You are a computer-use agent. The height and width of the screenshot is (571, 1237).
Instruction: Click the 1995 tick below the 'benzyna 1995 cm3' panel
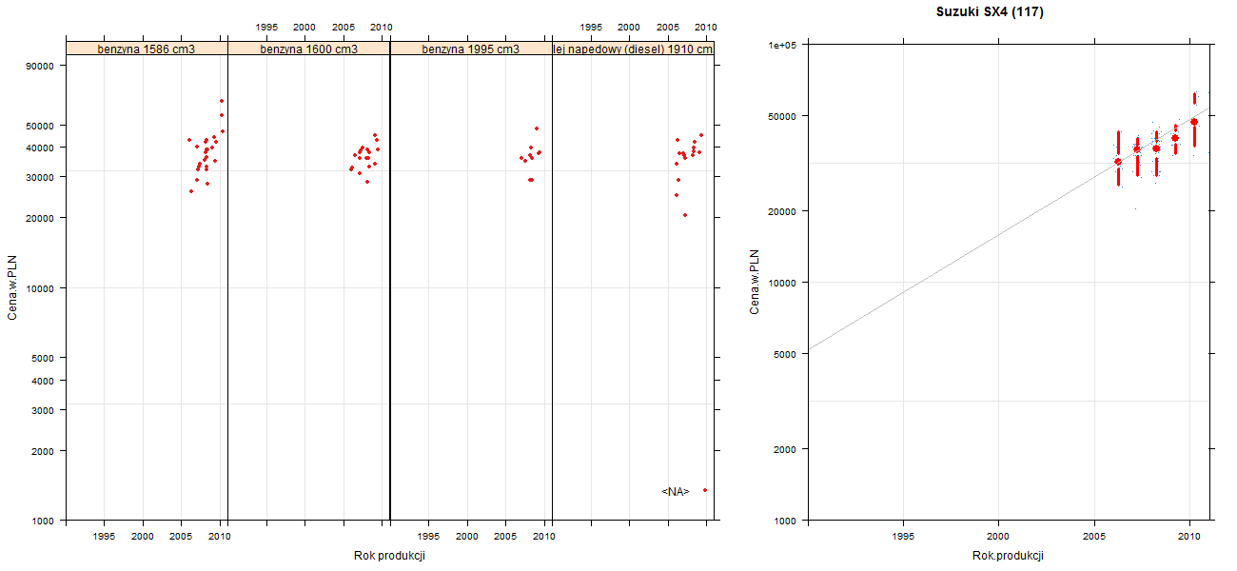(x=429, y=537)
